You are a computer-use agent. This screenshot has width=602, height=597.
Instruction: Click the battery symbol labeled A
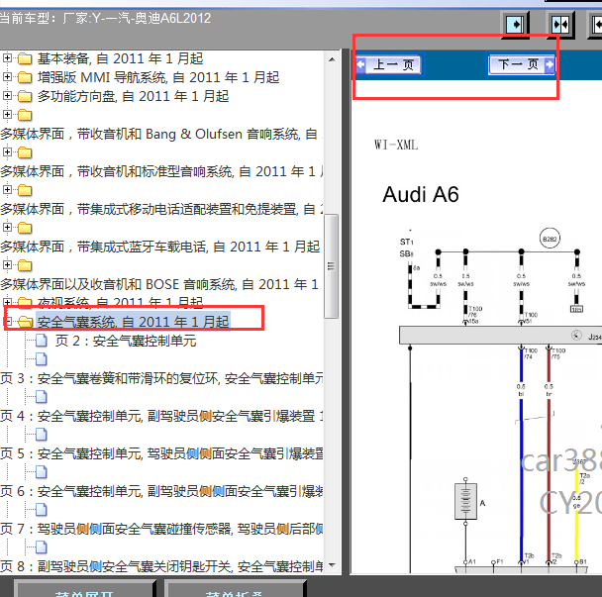click(x=465, y=501)
